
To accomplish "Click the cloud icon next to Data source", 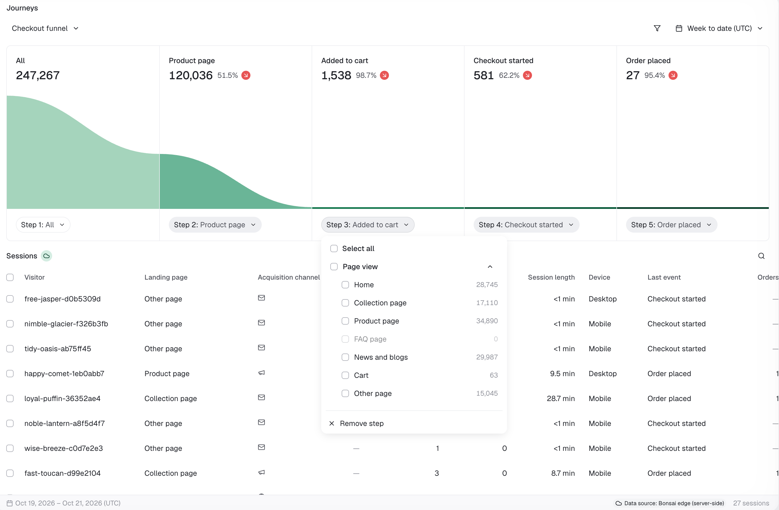I will pos(618,503).
